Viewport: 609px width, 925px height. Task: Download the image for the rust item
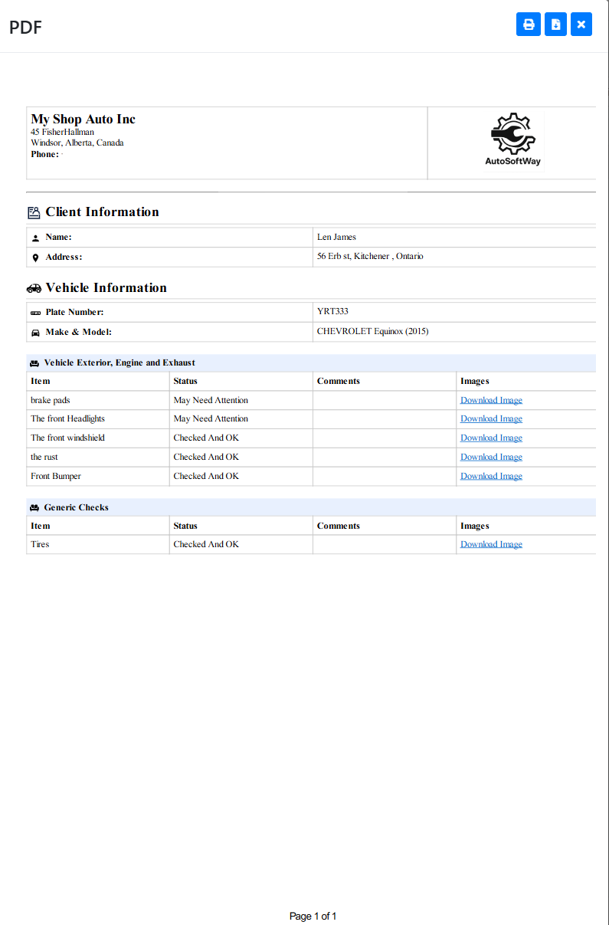click(491, 458)
